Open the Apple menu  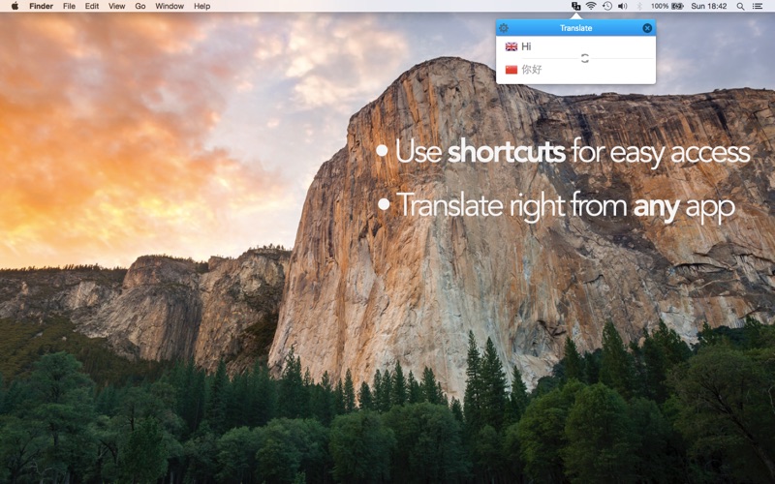(x=15, y=6)
